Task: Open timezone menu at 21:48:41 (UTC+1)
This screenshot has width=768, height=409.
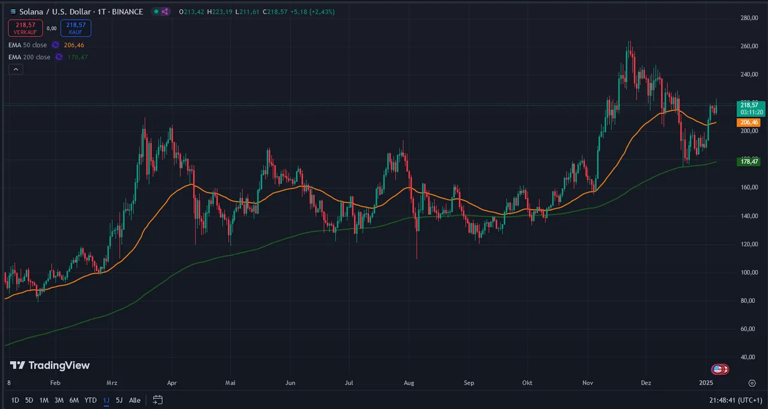Action: point(735,400)
